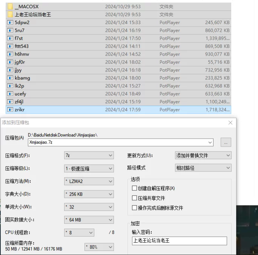
Task: Close the 添加到压缩包 dialog
Action: (230, 123)
